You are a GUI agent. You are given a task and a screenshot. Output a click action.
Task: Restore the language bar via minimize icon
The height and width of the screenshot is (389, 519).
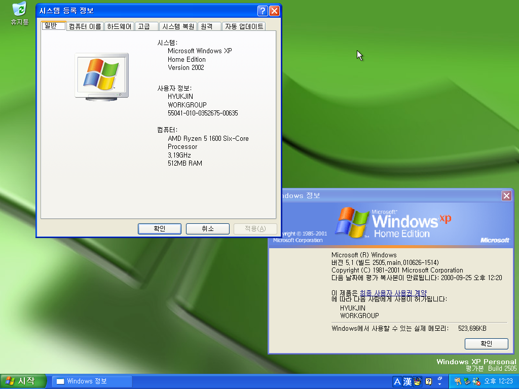(x=440, y=378)
